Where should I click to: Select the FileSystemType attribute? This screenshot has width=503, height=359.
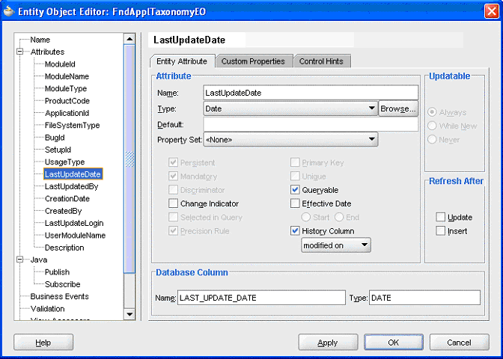point(72,126)
